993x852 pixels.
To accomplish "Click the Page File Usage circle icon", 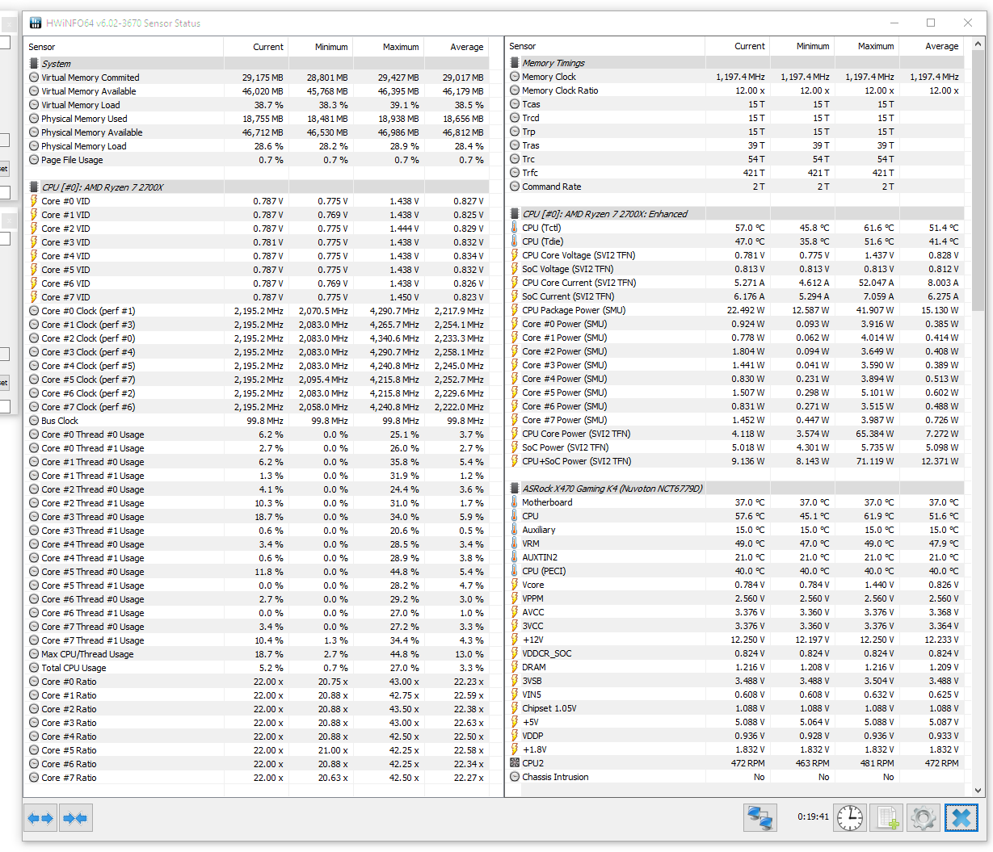I will click(34, 160).
